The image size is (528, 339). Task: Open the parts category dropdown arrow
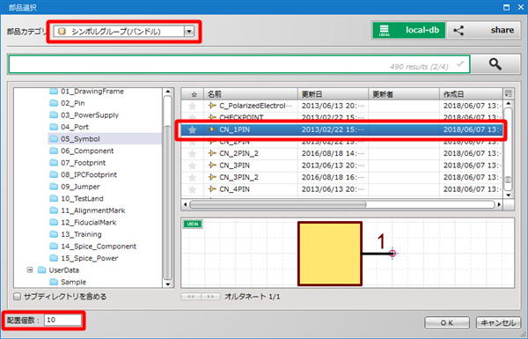[x=189, y=32]
